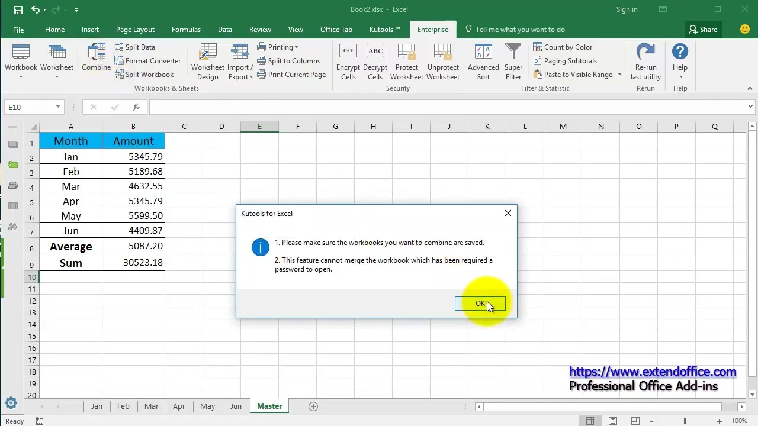758x426 pixels.
Task: Select the Average label cell
Action: click(x=70, y=247)
